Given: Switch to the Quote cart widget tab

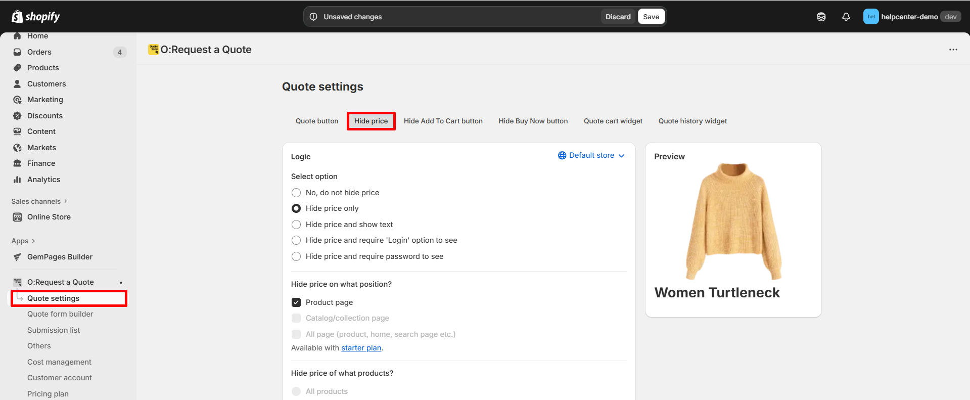Looking at the screenshot, I should coord(613,121).
